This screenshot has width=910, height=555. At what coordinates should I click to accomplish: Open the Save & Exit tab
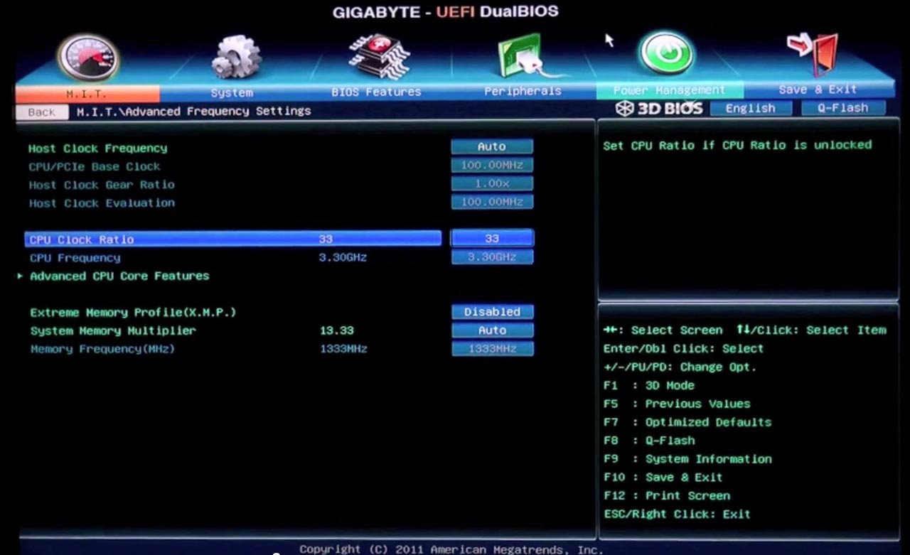tap(818, 90)
